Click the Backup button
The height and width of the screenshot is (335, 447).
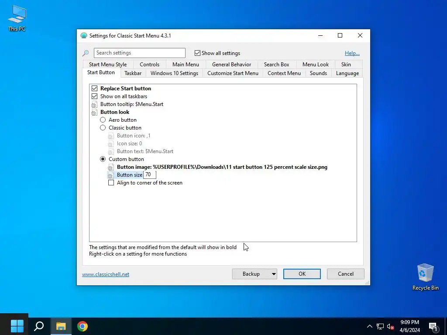[x=251, y=274]
